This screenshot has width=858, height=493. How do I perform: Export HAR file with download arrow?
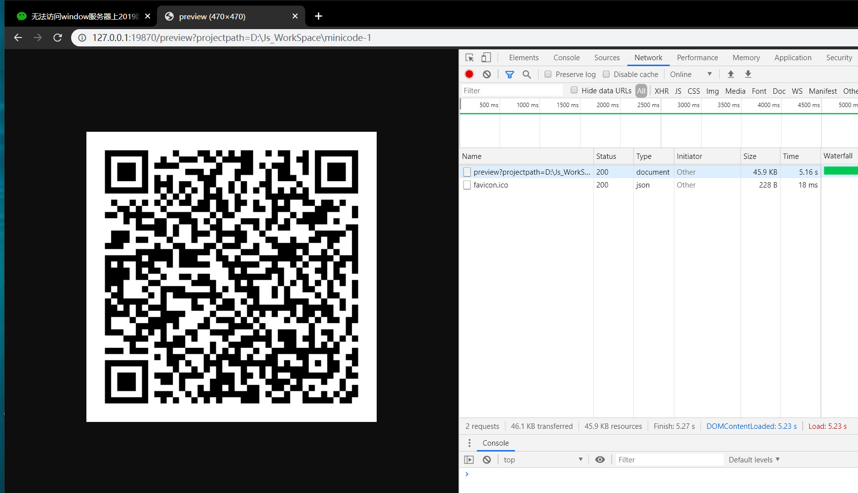tap(748, 74)
